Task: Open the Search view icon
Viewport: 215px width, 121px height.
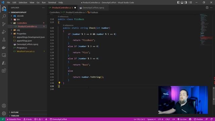Action: coord(4,16)
